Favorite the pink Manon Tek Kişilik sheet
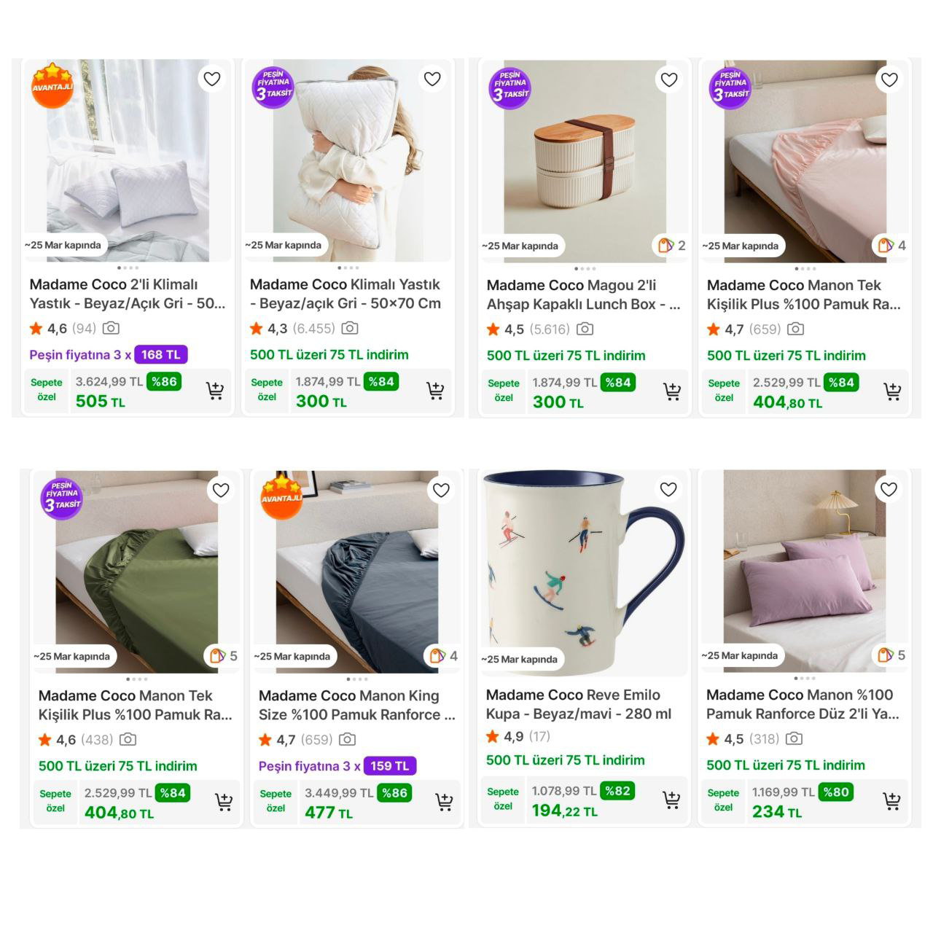 889,79
